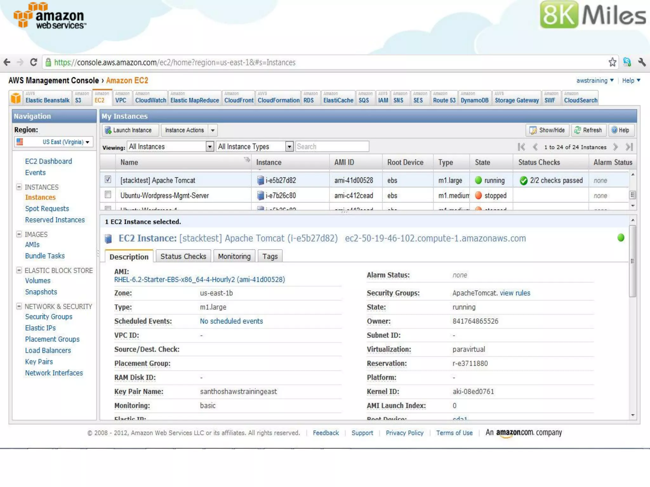
Task: Click browser back arrow
Action: [x=7, y=62]
